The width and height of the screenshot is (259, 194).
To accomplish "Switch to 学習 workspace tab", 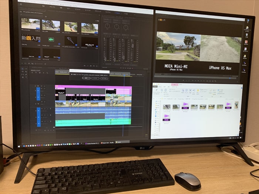I will point(43,6).
